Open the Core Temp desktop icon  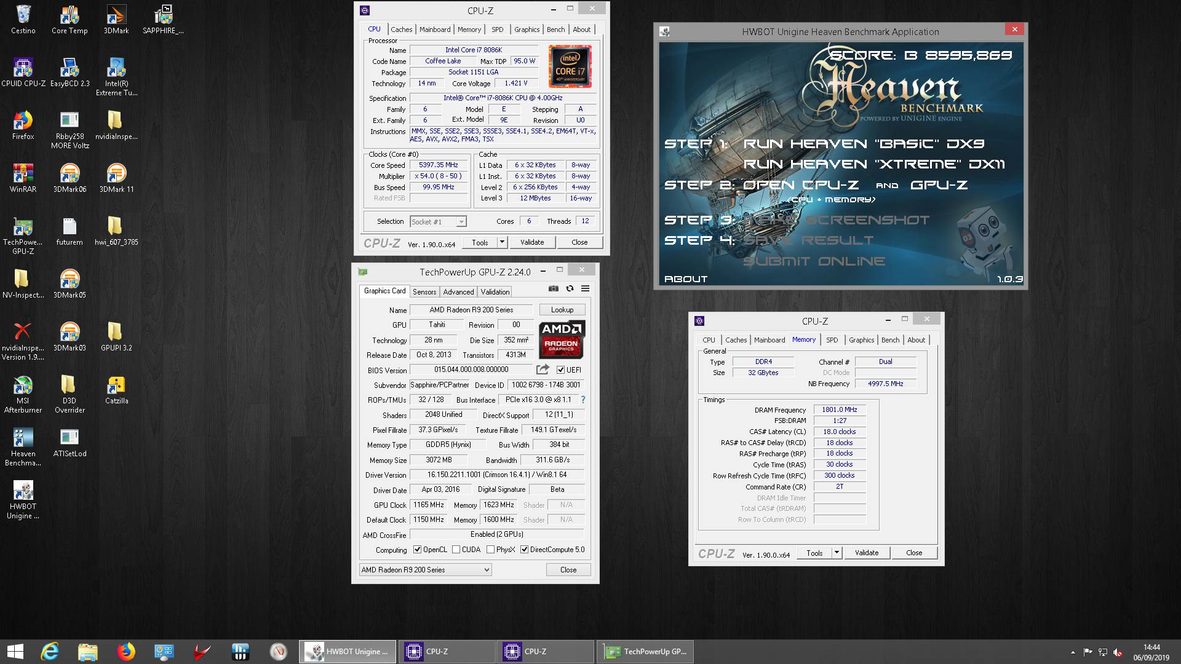70,20
